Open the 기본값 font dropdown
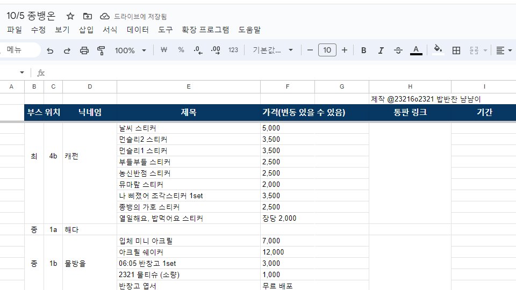This screenshot has width=516, height=290. click(273, 50)
